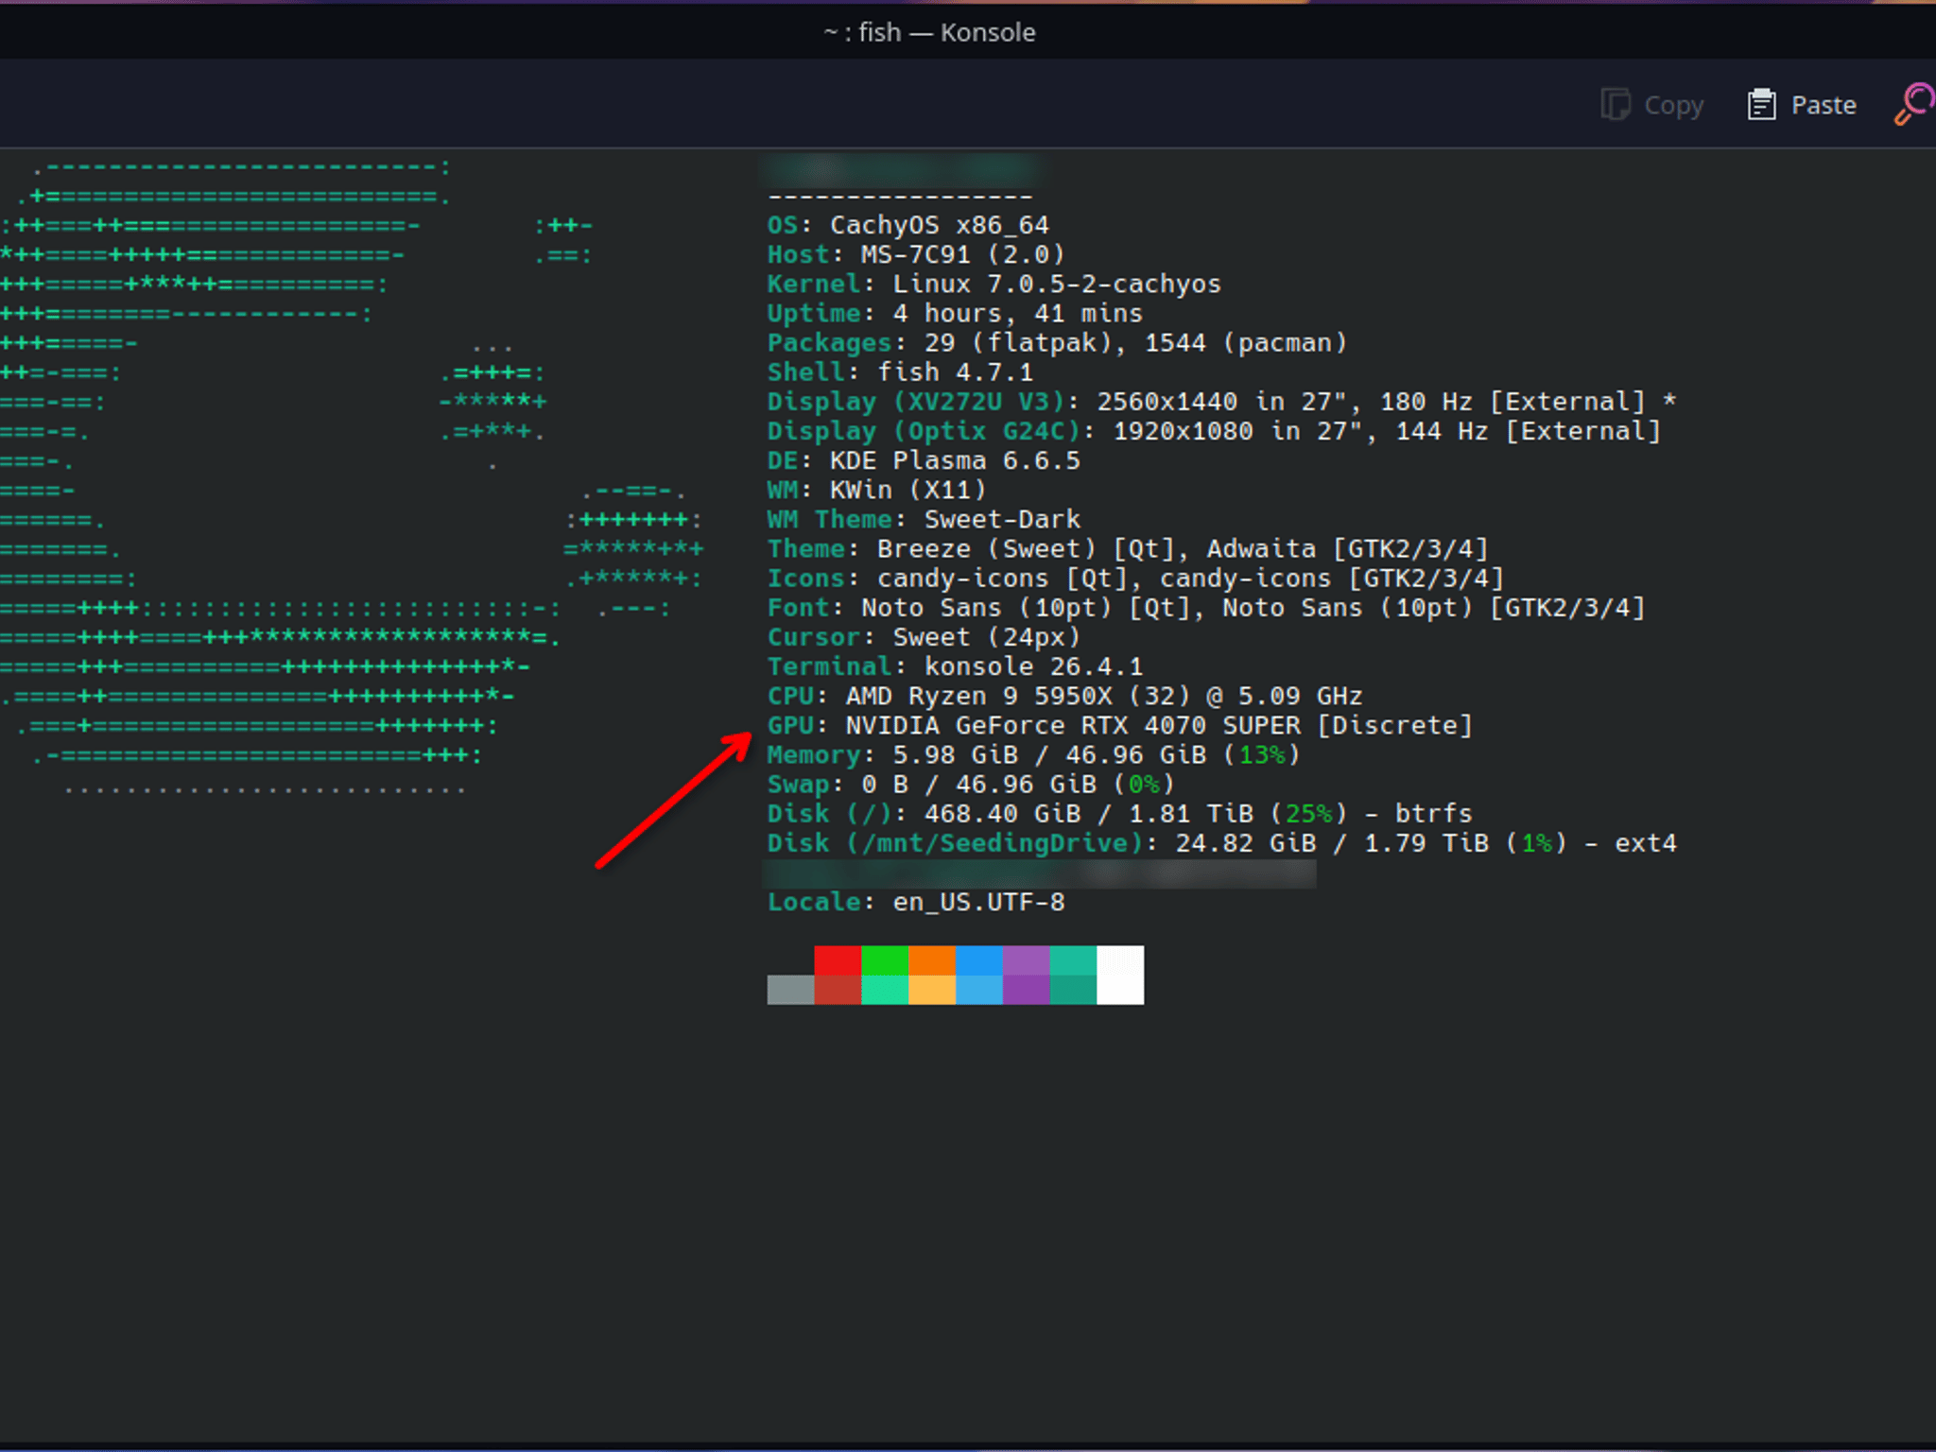The width and height of the screenshot is (1936, 1452).
Task: Click the Disk (/mnt/SeedingDrive) line
Action: point(1221,843)
